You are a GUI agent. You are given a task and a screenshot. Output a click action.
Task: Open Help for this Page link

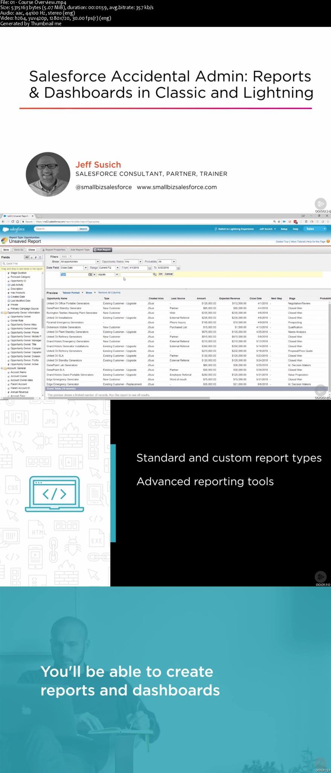point(316,241)
